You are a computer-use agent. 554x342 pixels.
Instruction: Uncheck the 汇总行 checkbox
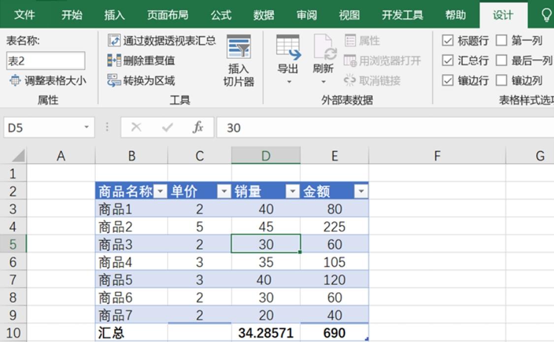(x=448, y=61)
